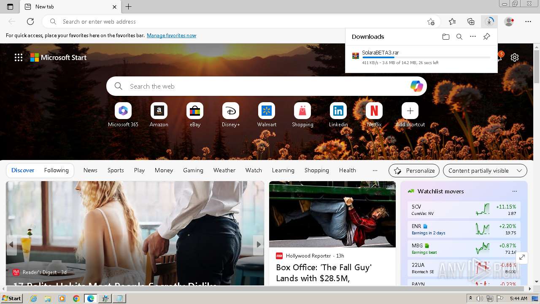Viewport: 540px width, 304px height.
Task: Click the Search the web box
Action: pyautogui.click(x=267, y=86)
